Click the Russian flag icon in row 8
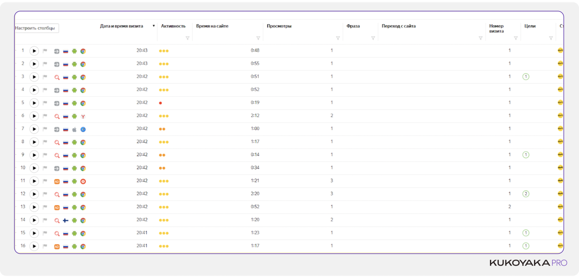This screenshot has width=579, height=278. [x=66, y=142]
